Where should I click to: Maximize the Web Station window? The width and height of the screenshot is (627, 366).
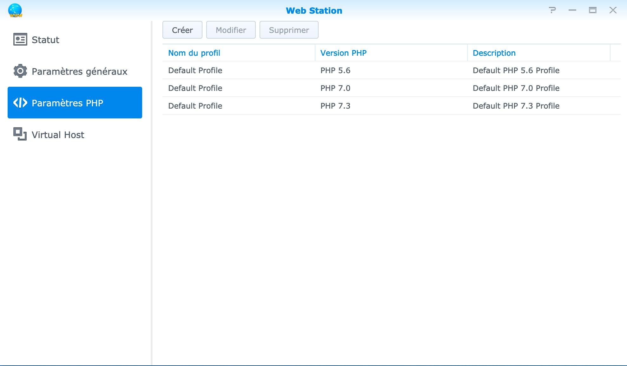592,10
